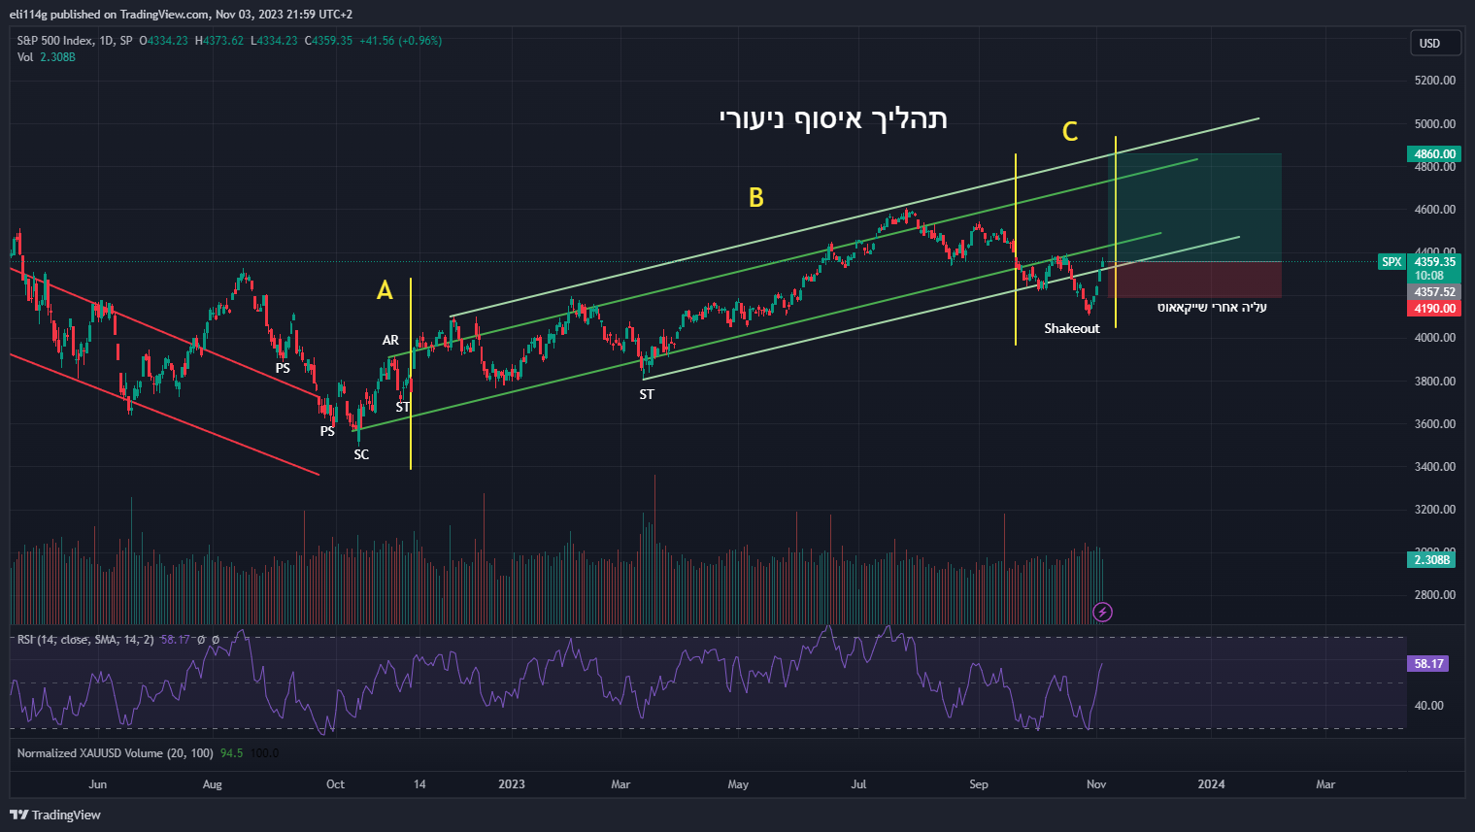
Task: Click the purple 58.17 RSI value label
Action: pyautogui.click(x=1428, y=664)
